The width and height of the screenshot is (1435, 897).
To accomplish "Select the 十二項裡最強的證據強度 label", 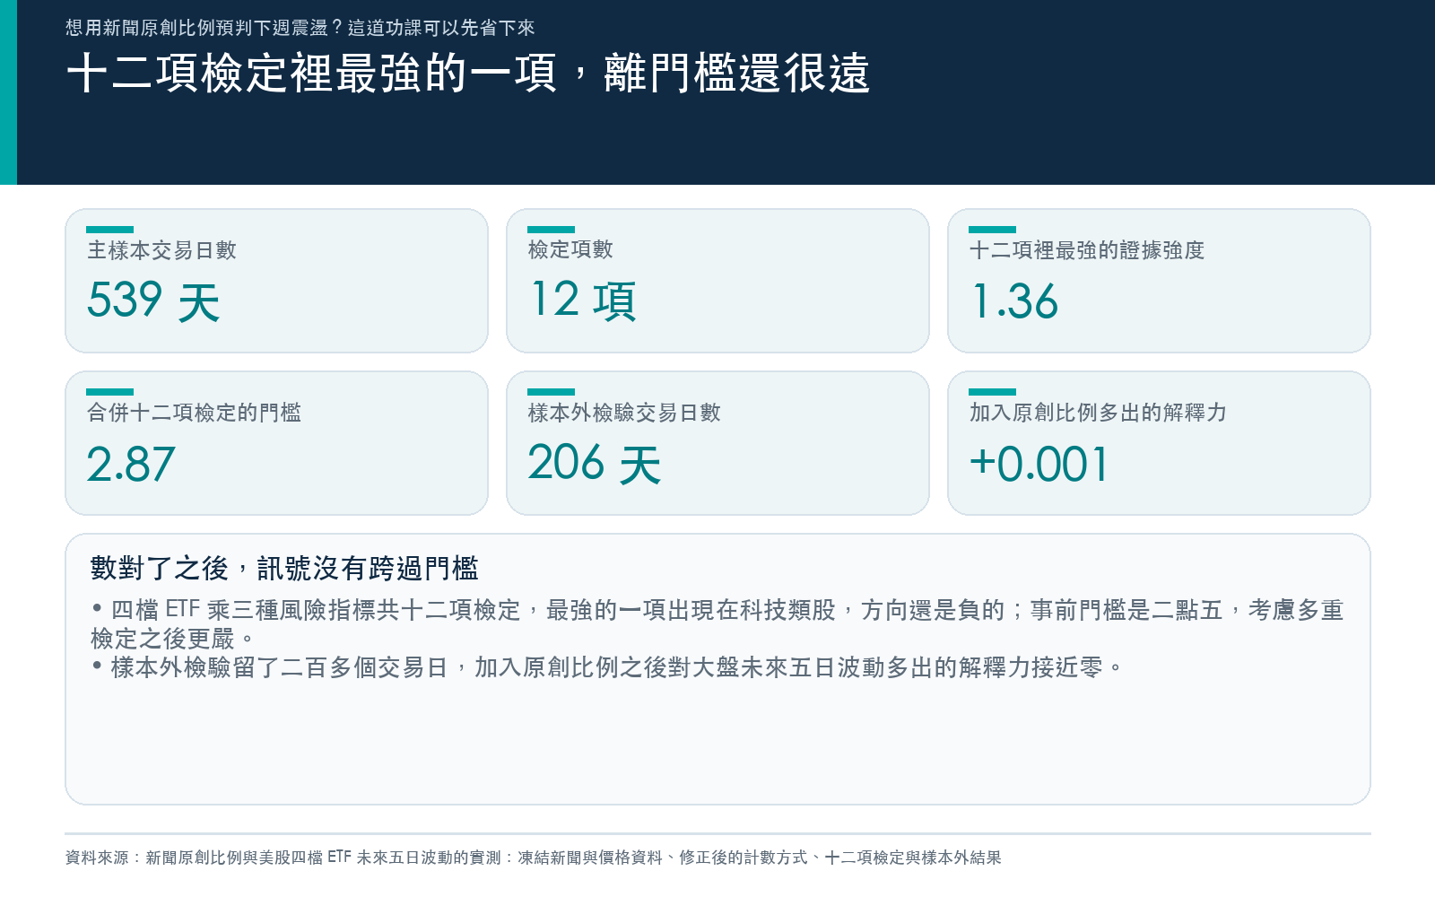I will tap(1087, 250).
